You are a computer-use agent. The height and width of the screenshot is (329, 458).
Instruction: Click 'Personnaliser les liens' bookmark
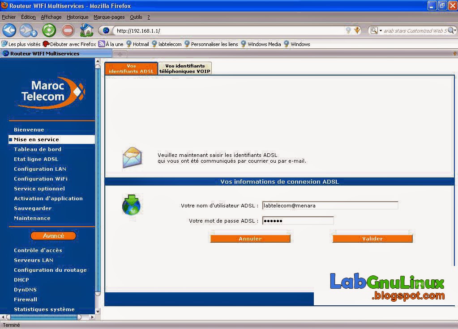[211, 44]
